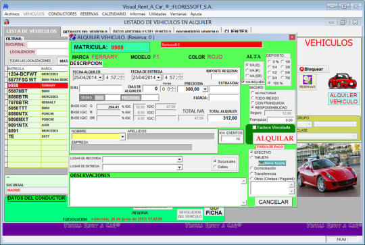Image resolution: width=365 pixels, height=245 pixels.
Task: Tick the IVA INCLUIDO checkbox
Action: tap(243, 82)
